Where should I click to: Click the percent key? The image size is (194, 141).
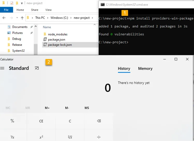(12, 121)
